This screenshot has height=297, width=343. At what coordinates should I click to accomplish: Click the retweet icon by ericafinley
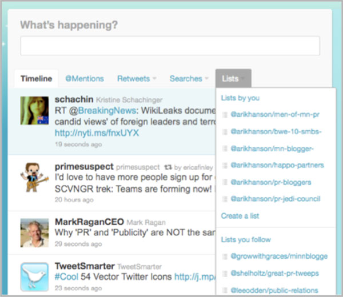pyautogui.click(x=168, y=167)
